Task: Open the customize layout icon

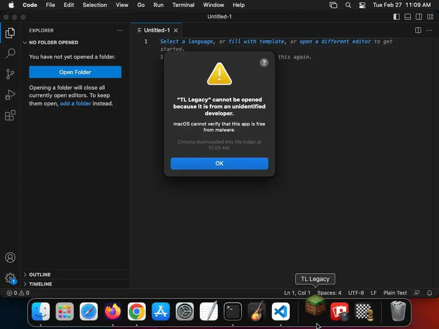Action: pos(430,17)
